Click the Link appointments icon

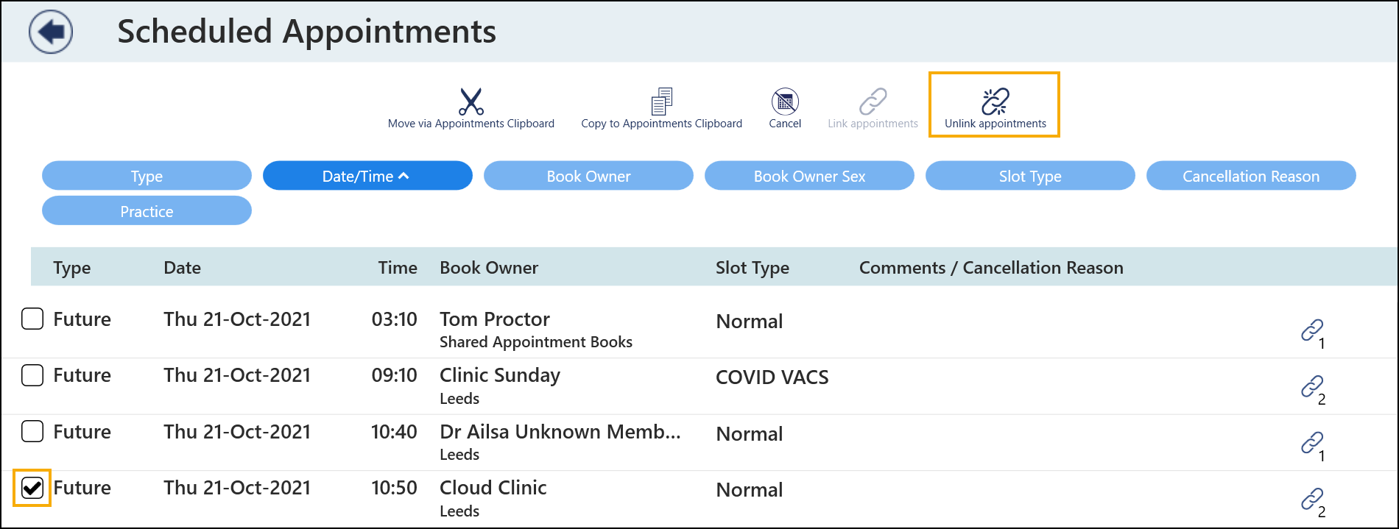(873, 102)
